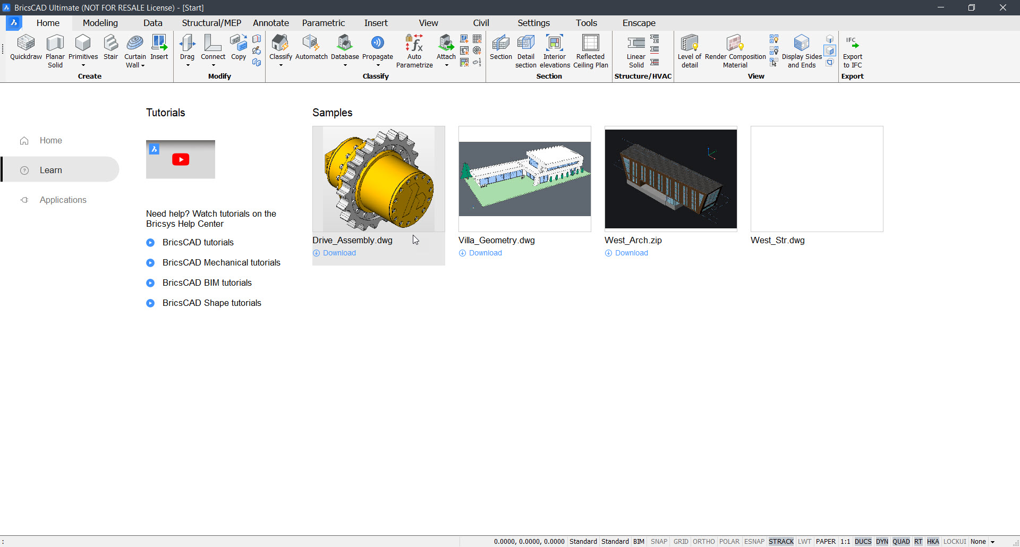Viewport: 1020px width, 547px height.
Task: Open the West_Arch sample thumbnail
Action: point(671,179)
